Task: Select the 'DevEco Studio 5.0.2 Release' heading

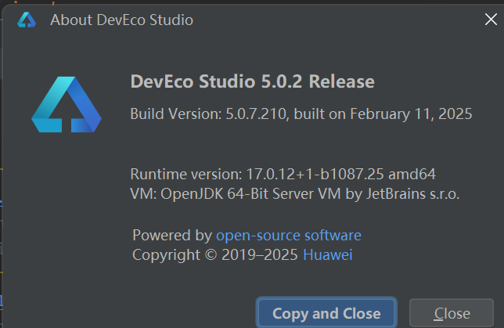Action: 252,81
